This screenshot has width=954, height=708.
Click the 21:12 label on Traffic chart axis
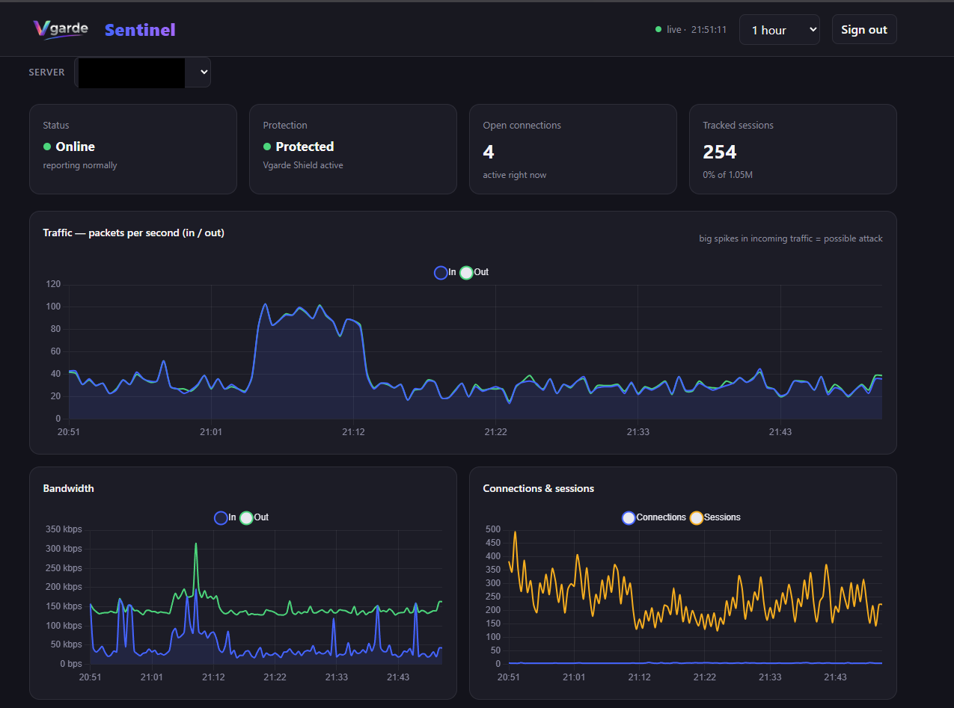[353, 432]
